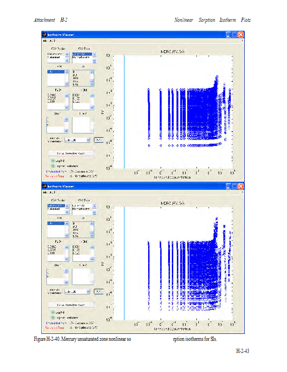Select the Log Kd radio button in lower window

click(53, 312)
